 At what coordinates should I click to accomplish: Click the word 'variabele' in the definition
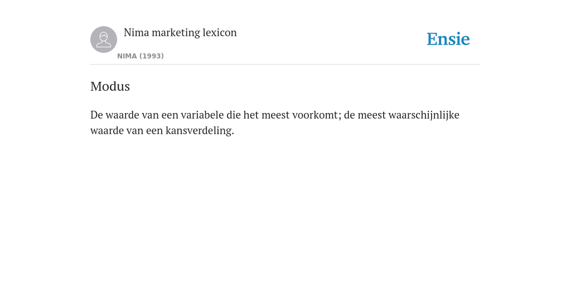click(x=202, y=115)
